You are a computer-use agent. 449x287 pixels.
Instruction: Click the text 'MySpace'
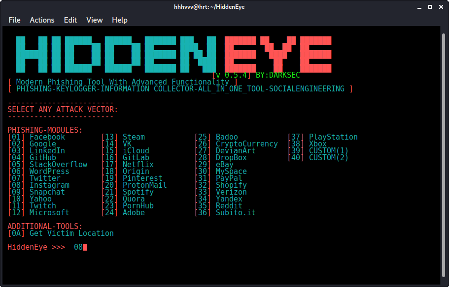[x=231, y=172]
